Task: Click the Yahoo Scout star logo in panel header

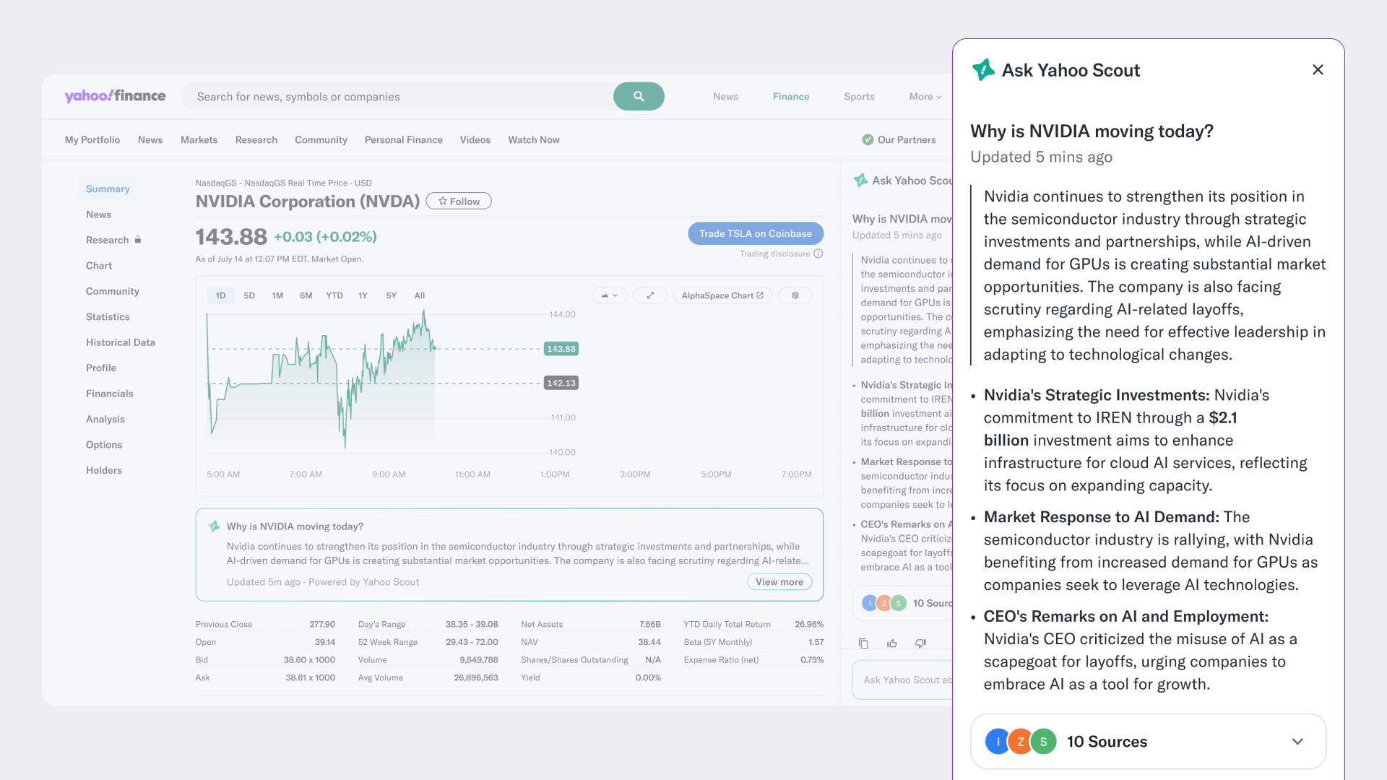Action: tap(983, 70)
